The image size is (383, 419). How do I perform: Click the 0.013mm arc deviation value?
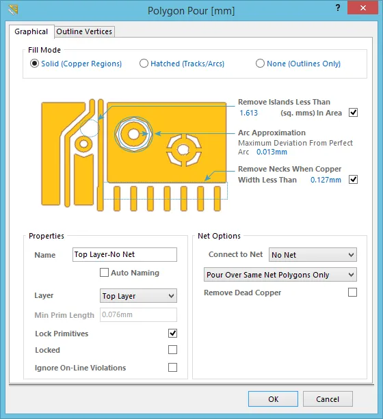272,152
